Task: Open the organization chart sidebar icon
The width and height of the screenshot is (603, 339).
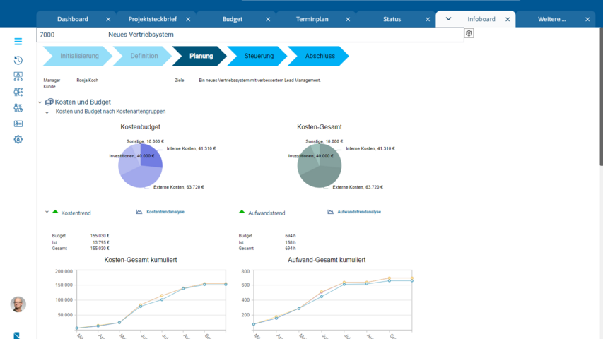Action: pos(18,76)
